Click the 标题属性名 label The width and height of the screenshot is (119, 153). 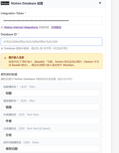[10, 87]
